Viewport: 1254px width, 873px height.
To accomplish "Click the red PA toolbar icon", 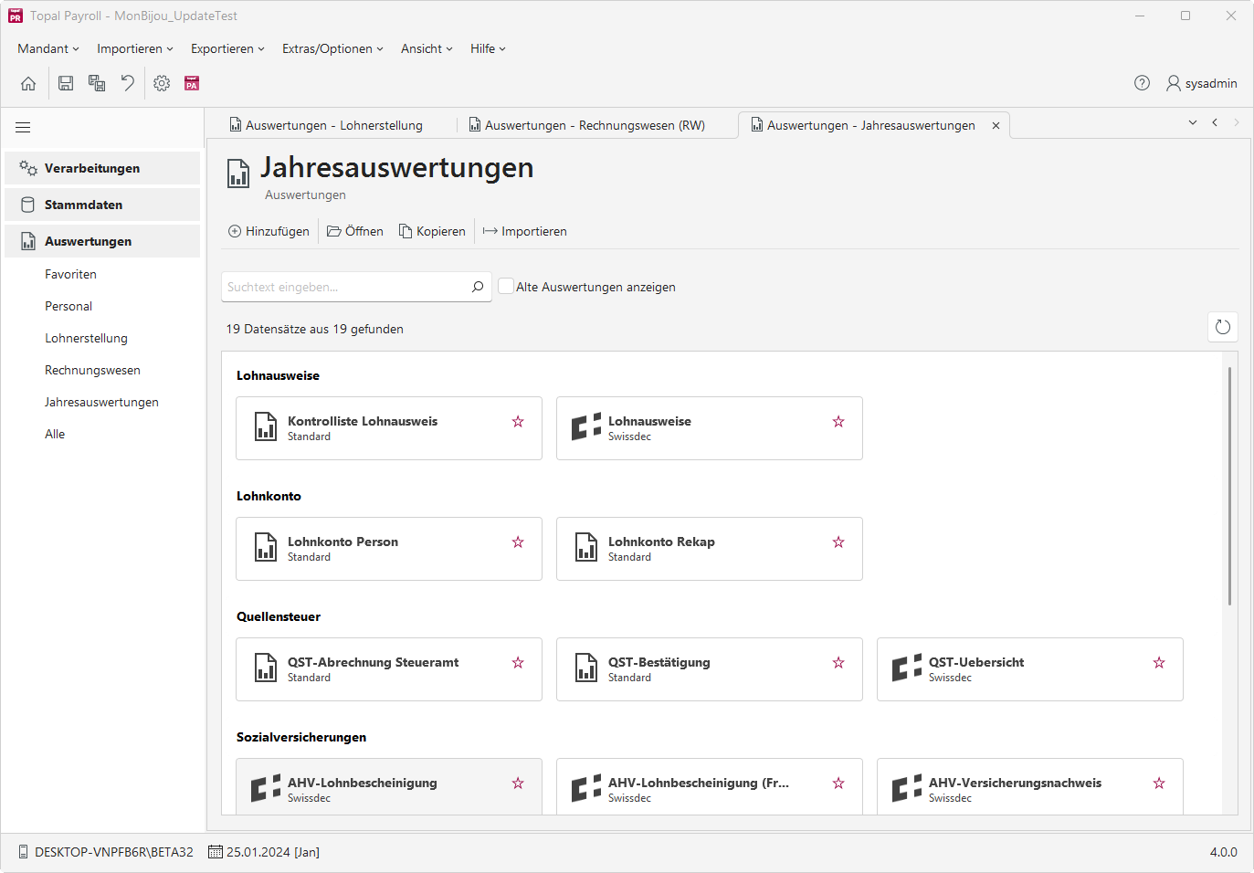I will point(192,83).
